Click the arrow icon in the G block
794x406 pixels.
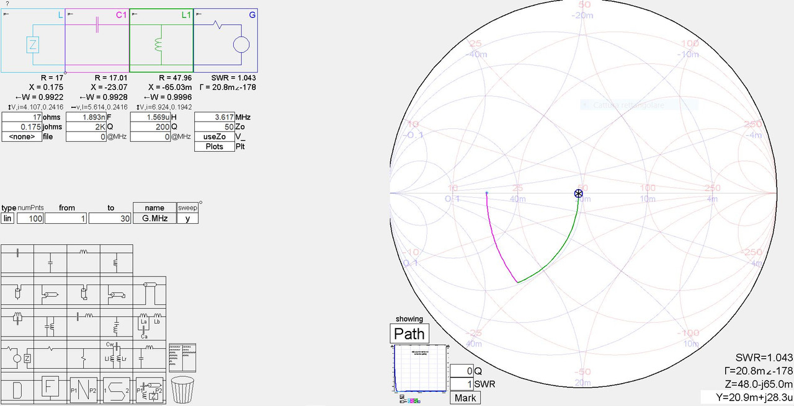coord(199,13)
